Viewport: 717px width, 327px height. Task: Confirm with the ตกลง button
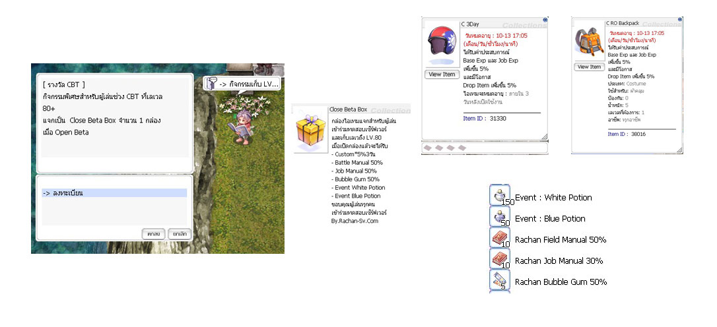point(153,233)
